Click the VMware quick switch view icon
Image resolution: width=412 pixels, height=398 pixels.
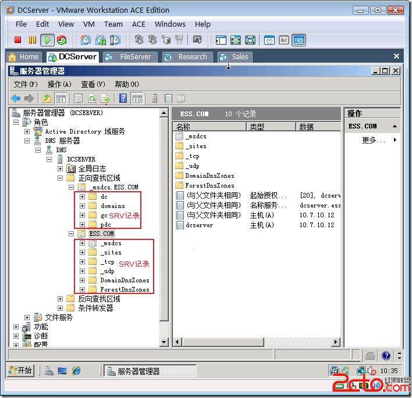click(236, 40)
